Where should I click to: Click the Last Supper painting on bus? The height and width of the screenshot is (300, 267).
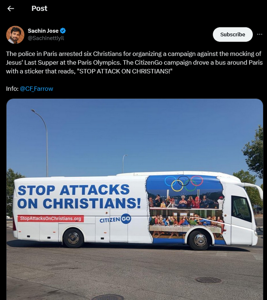186,224
